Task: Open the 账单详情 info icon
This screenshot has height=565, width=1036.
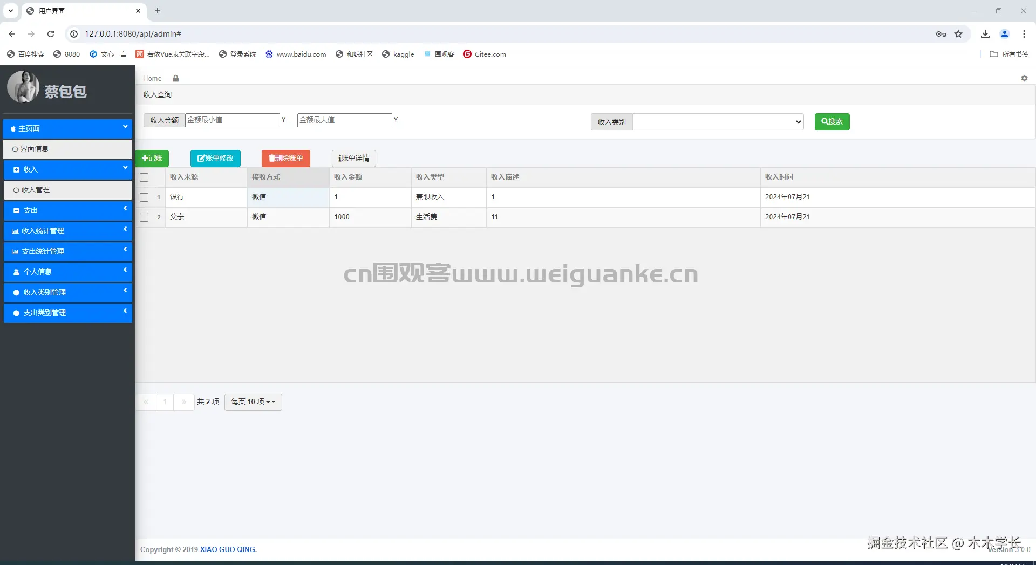Action: tap(340, 158)
